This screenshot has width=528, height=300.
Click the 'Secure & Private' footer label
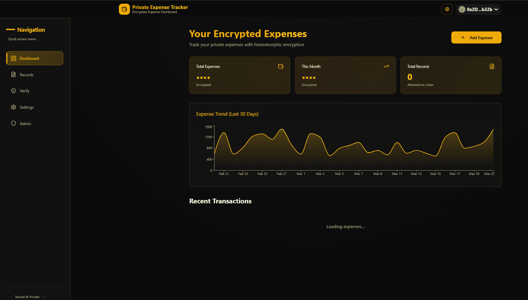tap(27, 297)
